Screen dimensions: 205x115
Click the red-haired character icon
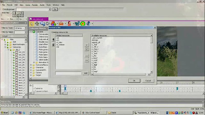pyautogui.click(x=69, y=24)
